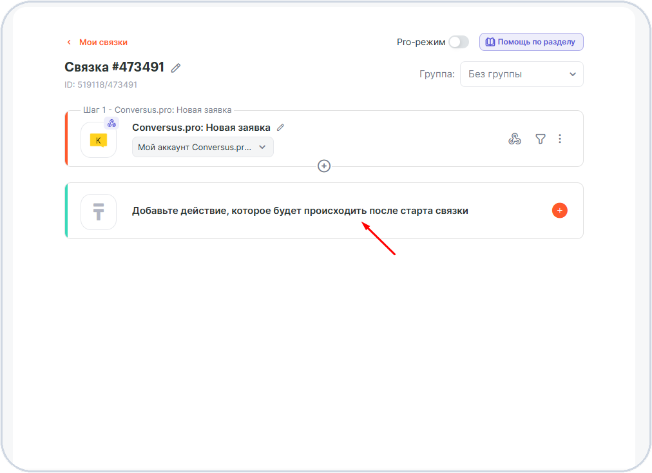The width and height of the screenshot is (652, 473).
Task: Click the small webhook badge above K icon
Action: pos(111,123)
